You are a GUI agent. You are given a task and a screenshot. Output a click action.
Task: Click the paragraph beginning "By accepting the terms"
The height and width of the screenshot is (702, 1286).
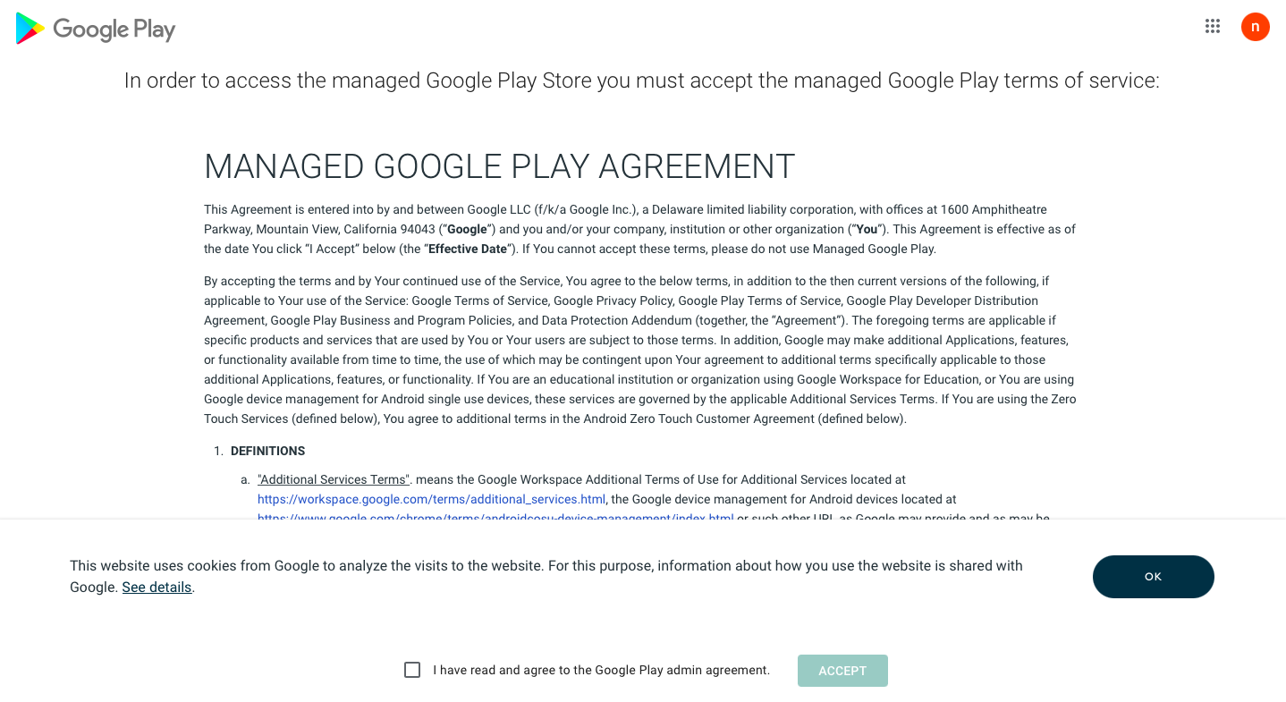pos(640,350)
